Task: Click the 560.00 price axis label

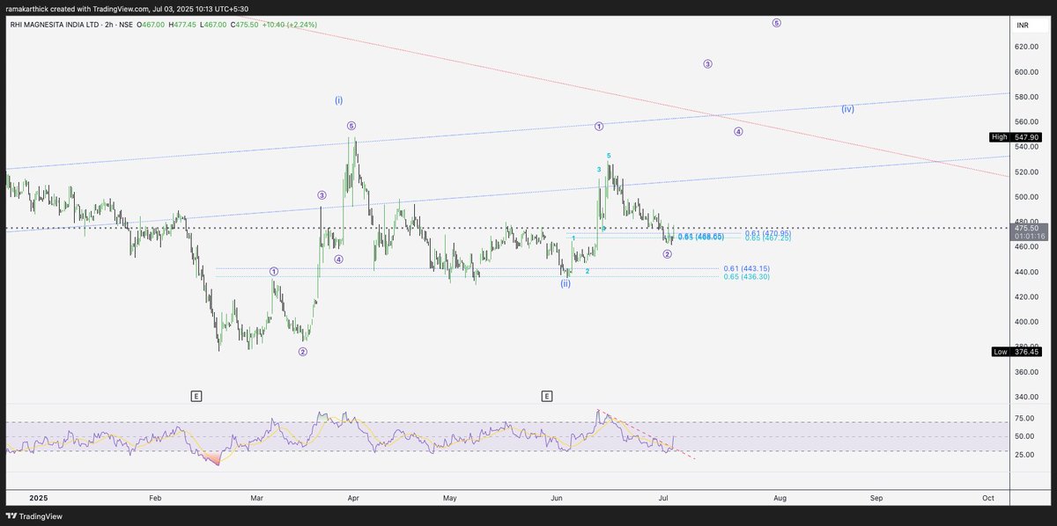Action: (1027, 122)
